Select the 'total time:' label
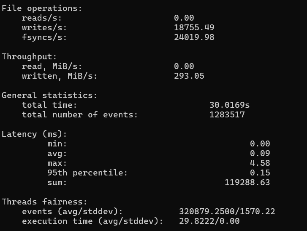This screenshot has height=231, width=307. click(x=49, y=105)
